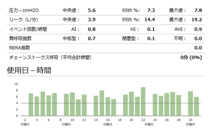The height and width of the screenshot is (137, 214).
Task: Select the 中枢型 apnea index value 0.7
Action: tap(91, 39)
